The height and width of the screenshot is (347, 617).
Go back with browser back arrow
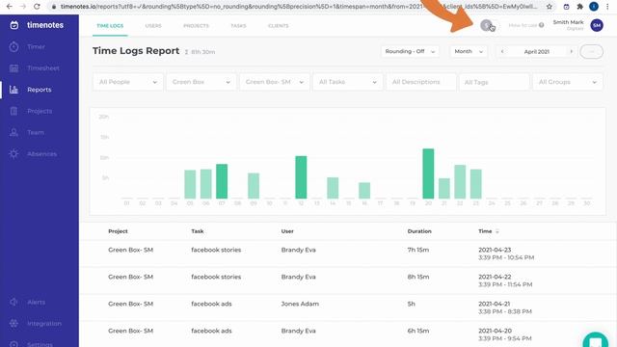pos(9,7)
